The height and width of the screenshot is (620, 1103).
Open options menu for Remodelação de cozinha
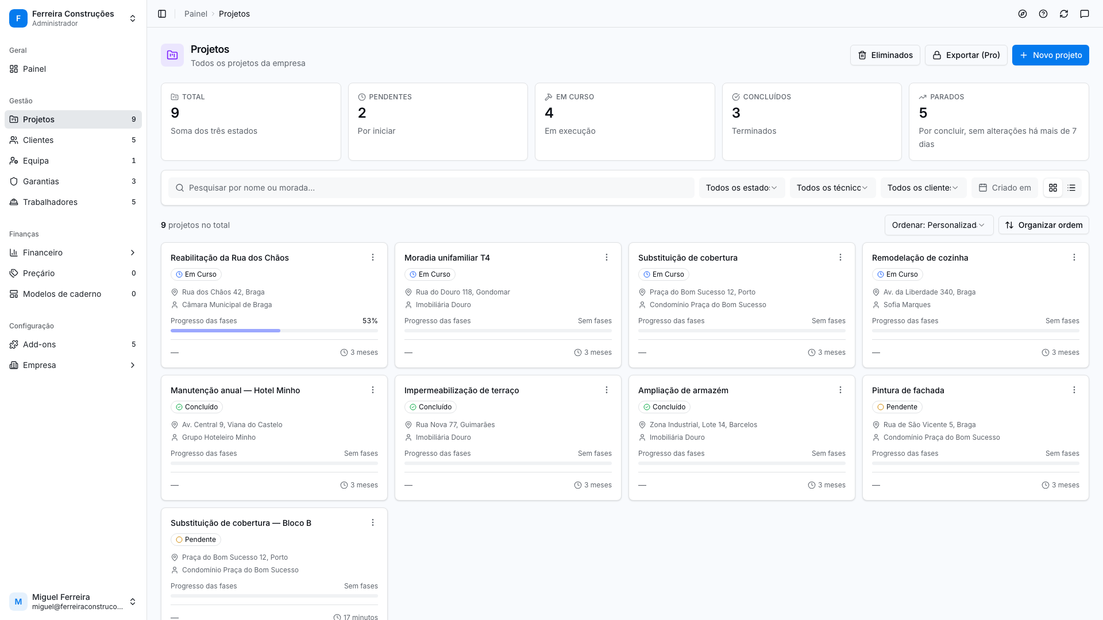click(x=1074, y=257)
